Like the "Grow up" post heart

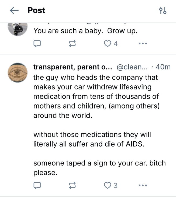(x=108, y=43)
